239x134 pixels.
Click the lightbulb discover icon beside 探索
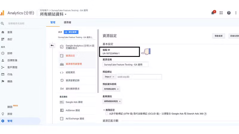[3, 114]
